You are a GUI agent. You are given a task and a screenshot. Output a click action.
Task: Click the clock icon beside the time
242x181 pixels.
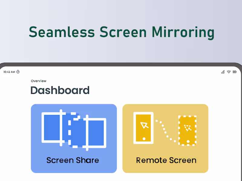[18, 72]
